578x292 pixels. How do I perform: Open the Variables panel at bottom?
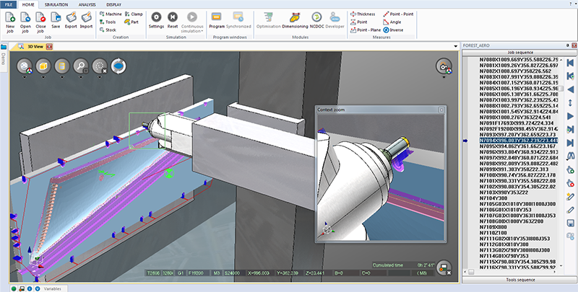point(53,288)
